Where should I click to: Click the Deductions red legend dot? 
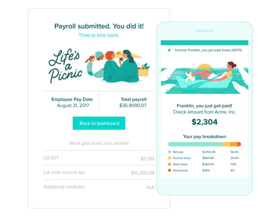[x=170, y=170]
